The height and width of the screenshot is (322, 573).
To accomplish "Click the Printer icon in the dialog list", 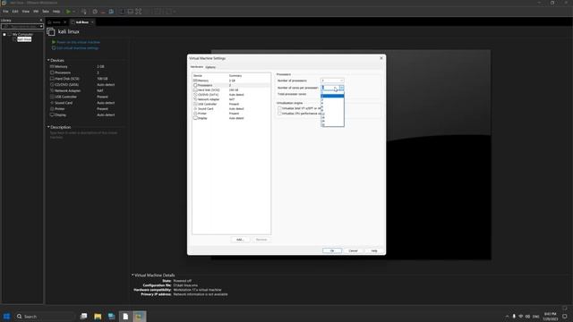I will 195,114.
